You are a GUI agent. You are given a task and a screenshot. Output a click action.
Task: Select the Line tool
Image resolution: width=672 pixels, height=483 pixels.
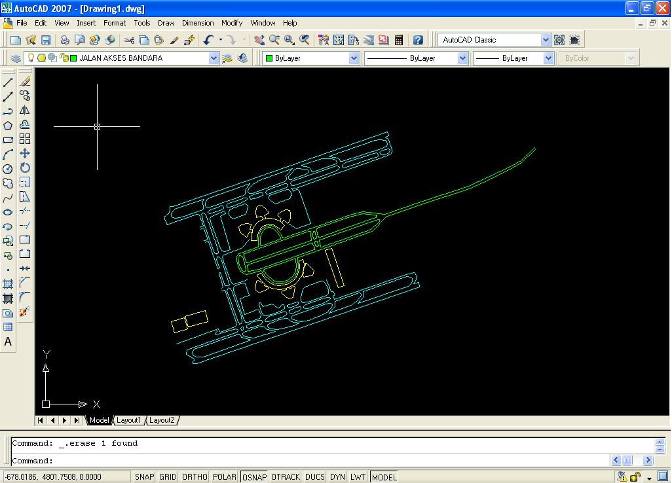coord(8,81)
